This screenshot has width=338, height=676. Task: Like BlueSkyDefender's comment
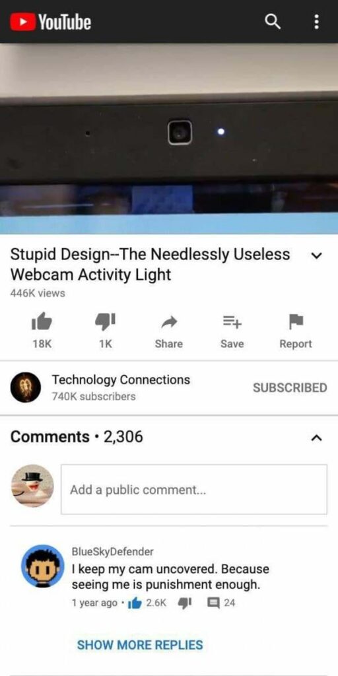[135, 603]
